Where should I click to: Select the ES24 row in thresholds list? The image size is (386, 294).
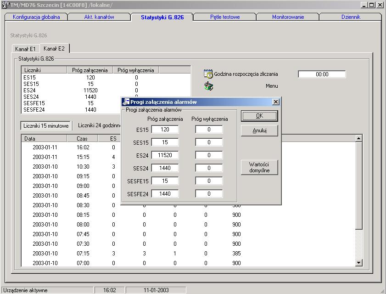[106, 90]
